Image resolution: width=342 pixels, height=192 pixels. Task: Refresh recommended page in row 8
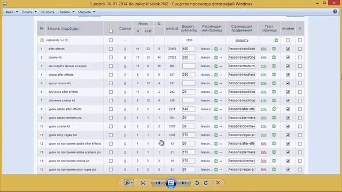coord(216,109)
